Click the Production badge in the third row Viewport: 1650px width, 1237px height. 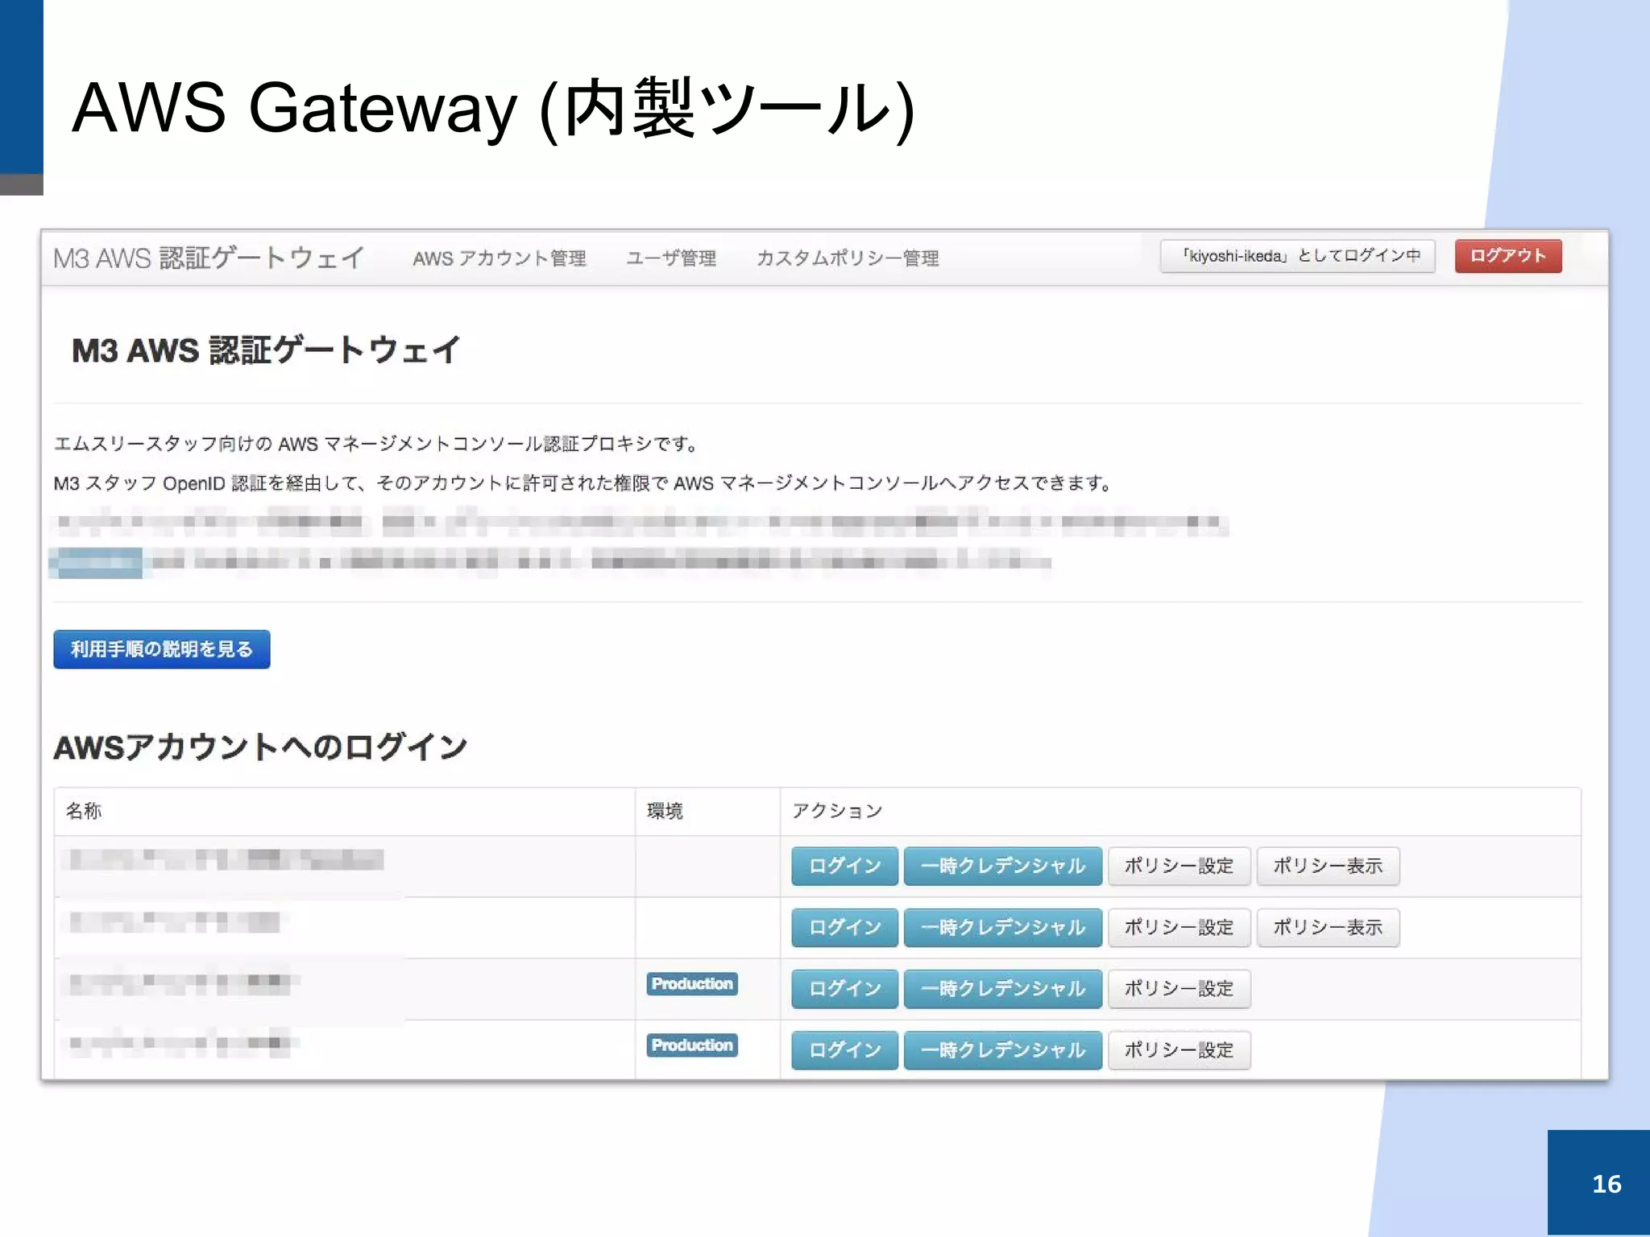click(692, 984)
